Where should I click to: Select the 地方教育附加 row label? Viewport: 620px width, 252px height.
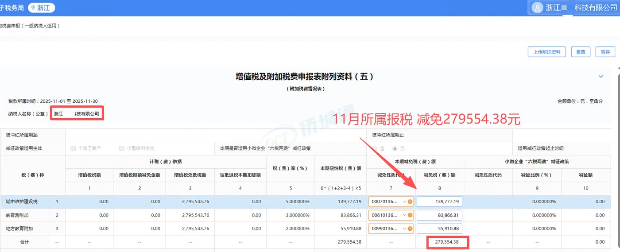click(19, 229)
